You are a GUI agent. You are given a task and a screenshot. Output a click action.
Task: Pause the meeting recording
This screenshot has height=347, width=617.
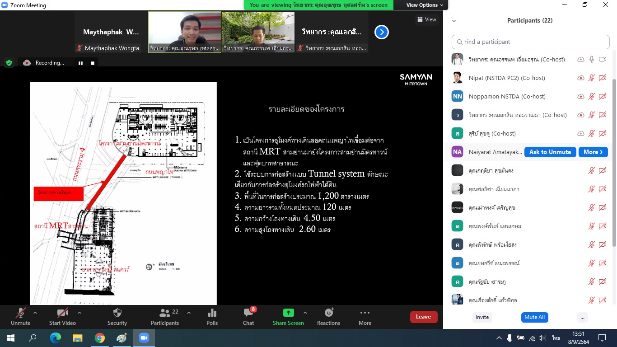[x=80, y=63]
